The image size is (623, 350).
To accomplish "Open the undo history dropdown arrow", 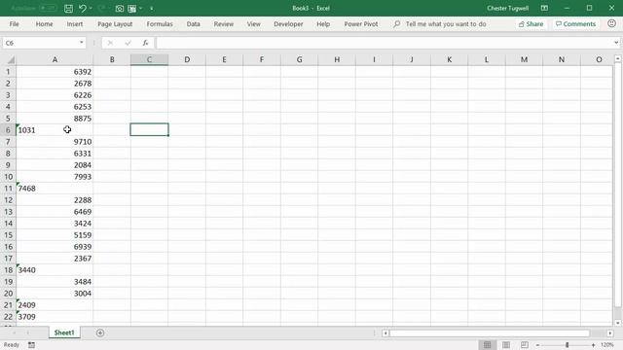I will 91,9.
